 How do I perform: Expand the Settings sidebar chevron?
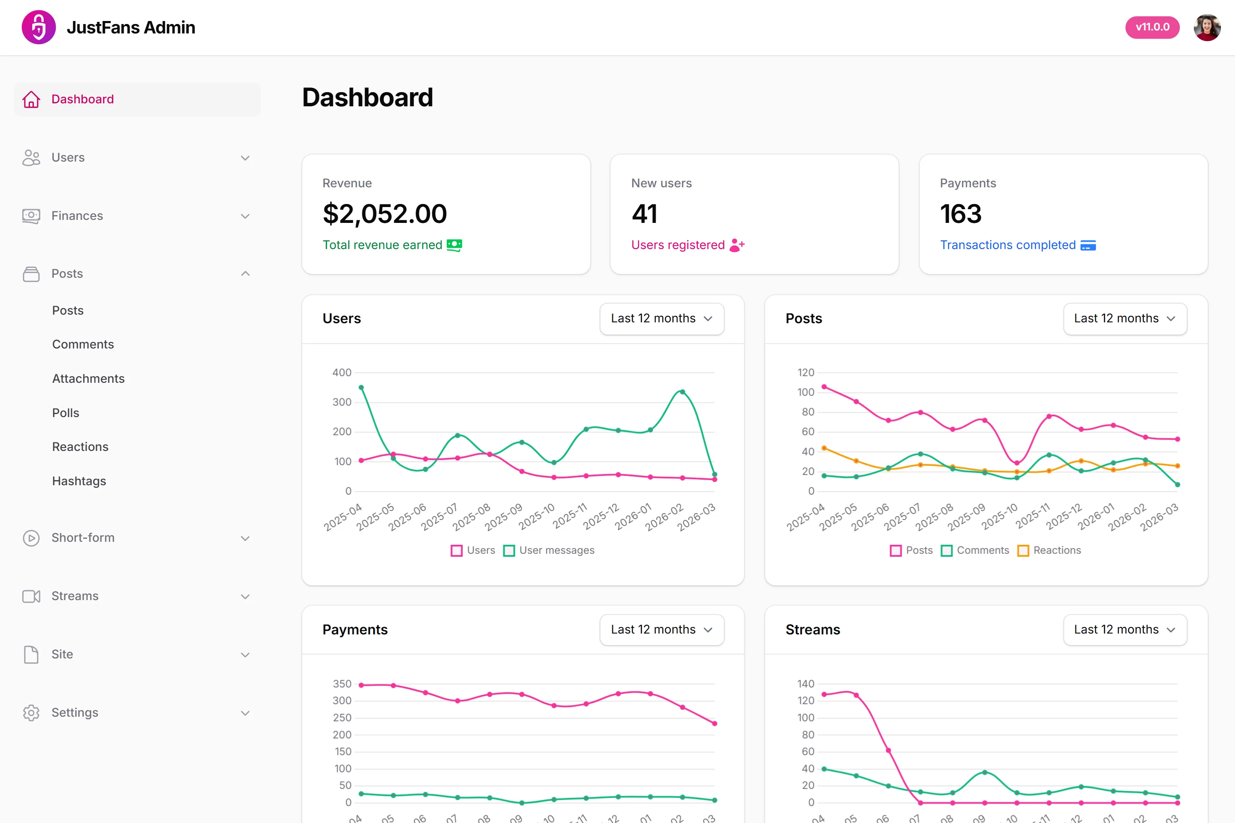(245, 713)
